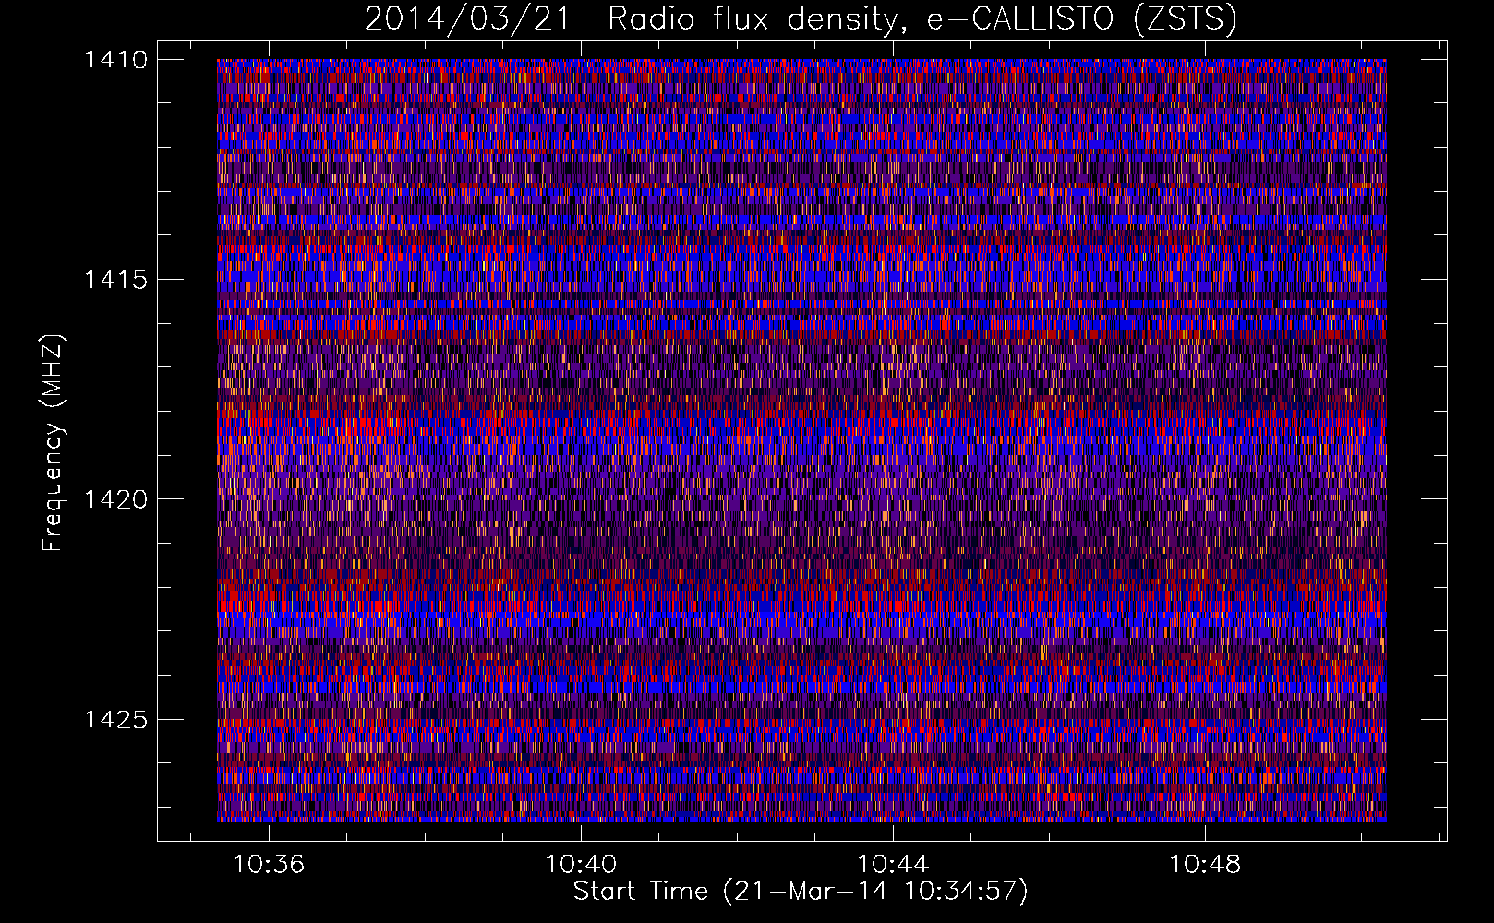Viewport: 1494px width, 923px height.
Task: Click the 10:44 time tick label
Action: point(893,865)
